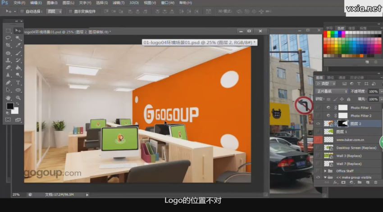This screenshot has width=383, height=212.
Task: Select the Wall 7 (Replace) layer
Action: tap(349, 164)
